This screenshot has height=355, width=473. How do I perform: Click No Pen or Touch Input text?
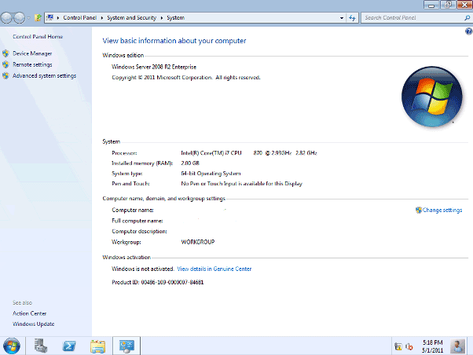(242, 184)
